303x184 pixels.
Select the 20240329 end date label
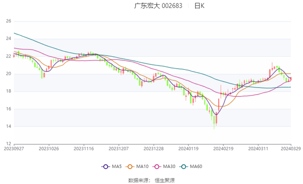coord(291,149)
